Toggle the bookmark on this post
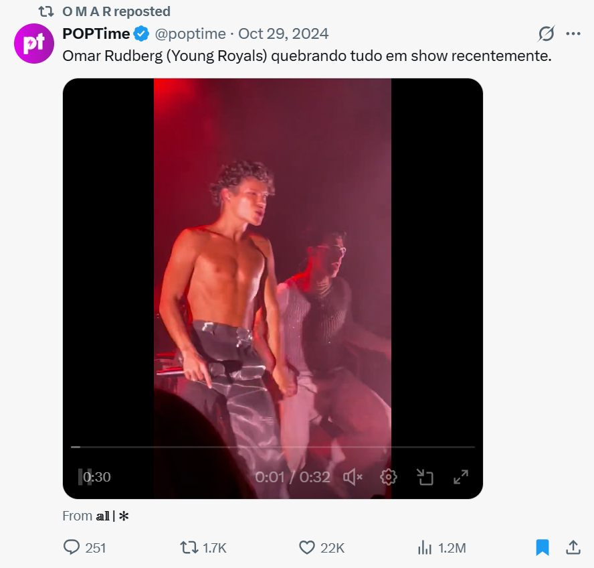 click(x=542, y=548)
